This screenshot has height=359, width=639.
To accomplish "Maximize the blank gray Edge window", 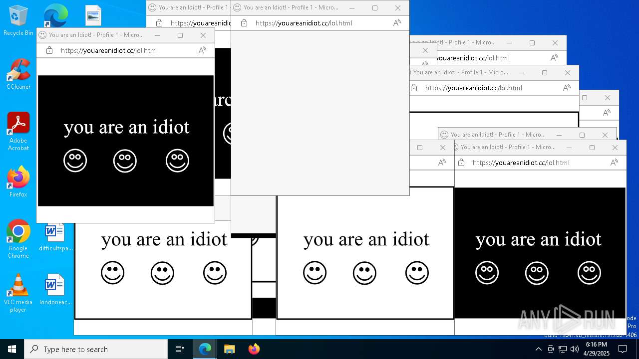I will point(375,8).
